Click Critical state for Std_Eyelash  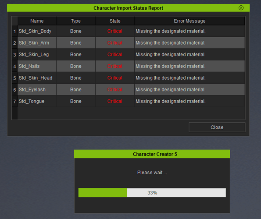pyautogui.click(x=115, y=89)
